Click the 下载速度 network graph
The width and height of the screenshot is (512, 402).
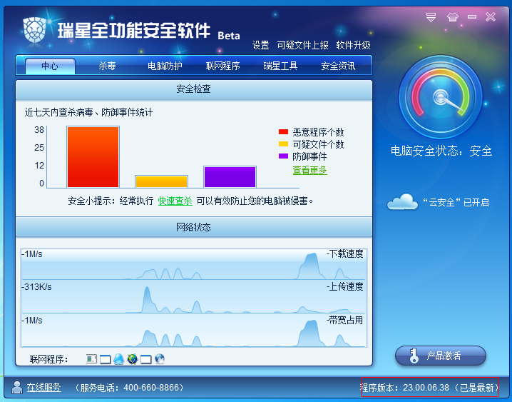click(194, 264)
